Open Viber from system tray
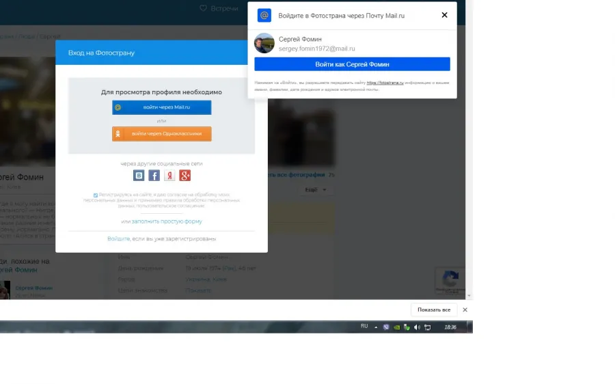 point(386,327)
